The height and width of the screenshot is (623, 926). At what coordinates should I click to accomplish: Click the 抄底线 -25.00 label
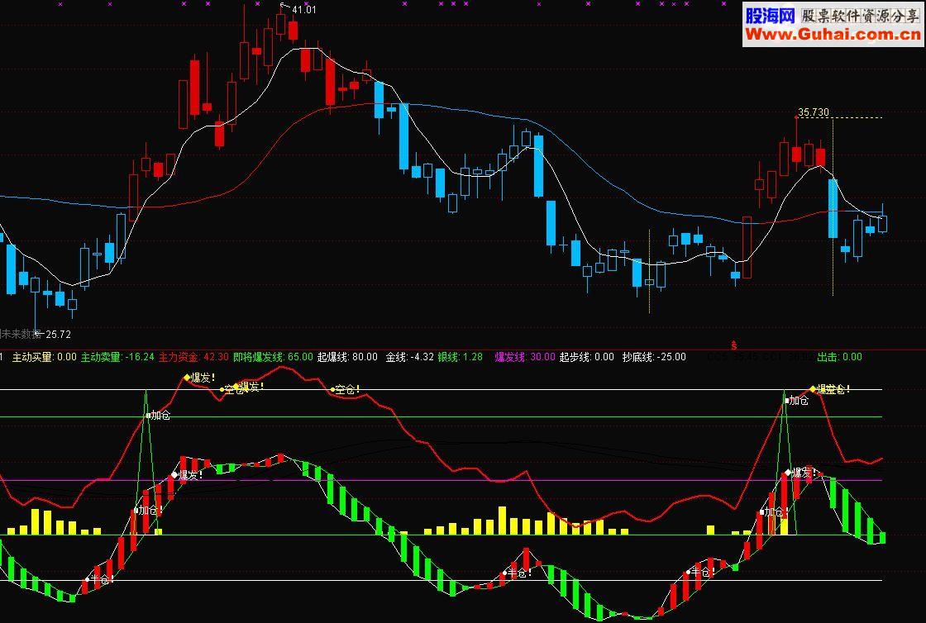click(654, 357)
